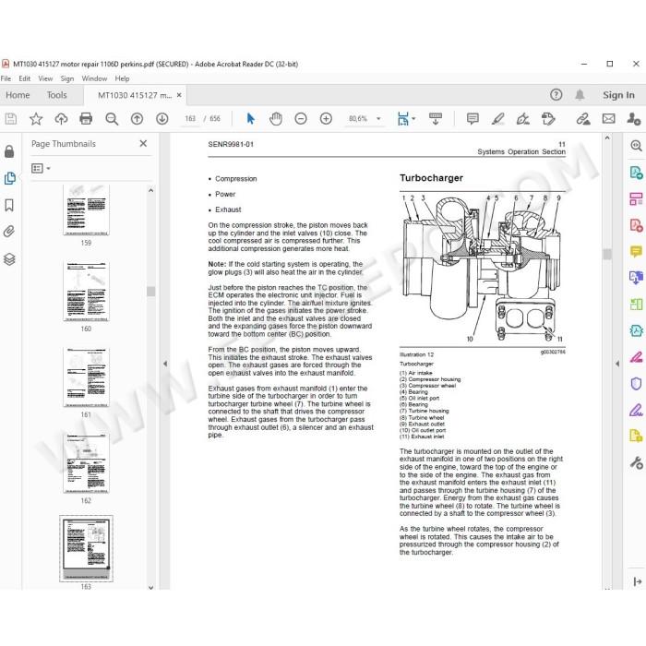The height and width of the screenshot is (646, 646).
Task: Open the Attachments paperclip panel
Action: [9, 232]
